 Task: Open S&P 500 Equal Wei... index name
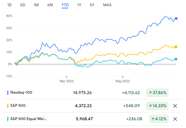coord(29,119)
